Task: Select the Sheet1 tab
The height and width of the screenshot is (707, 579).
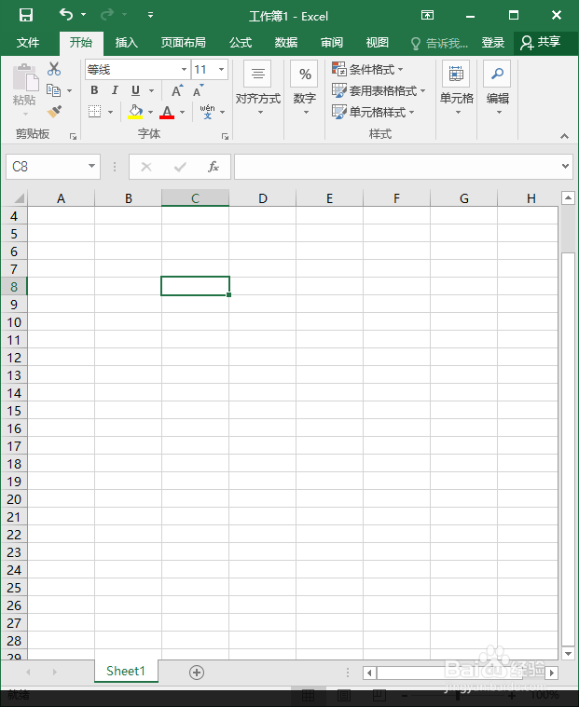Action: [x=126, y=671]
